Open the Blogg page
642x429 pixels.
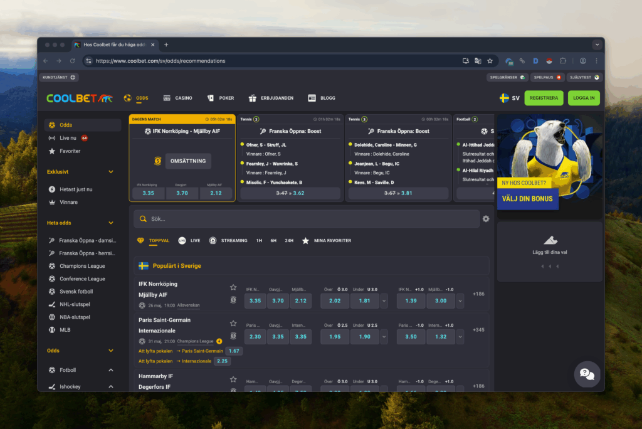coord(322,98)
